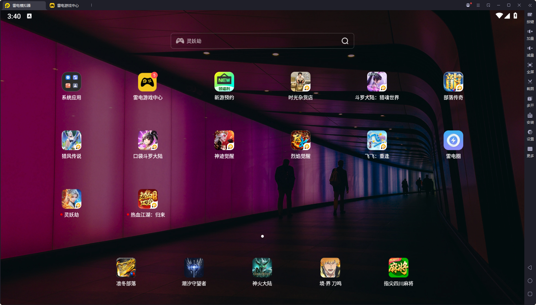Image resolution: width=536 pixels, height=305 pixels.
Task: Tap the Android recents square button
Action: click(530, 294)
